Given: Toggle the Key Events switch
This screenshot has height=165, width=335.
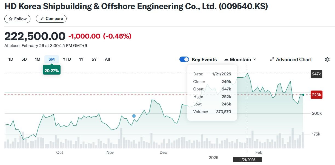Looking at the screenshot, I should pos(184,60).
